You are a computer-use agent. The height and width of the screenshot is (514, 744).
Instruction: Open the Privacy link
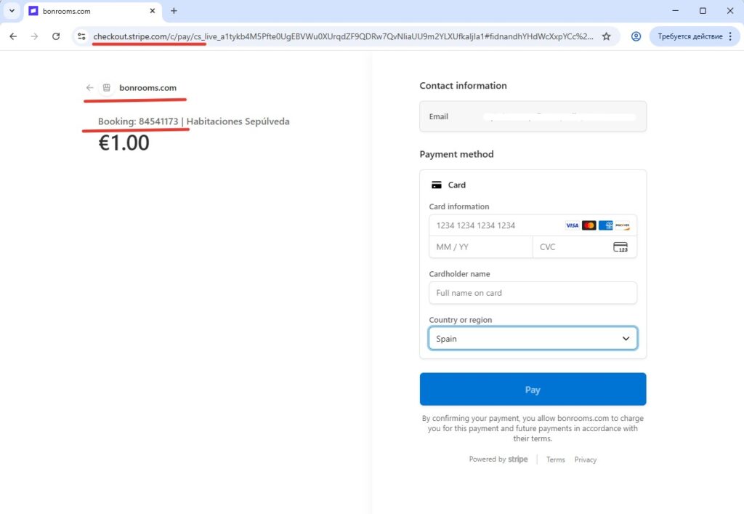[x=585, y=459]
